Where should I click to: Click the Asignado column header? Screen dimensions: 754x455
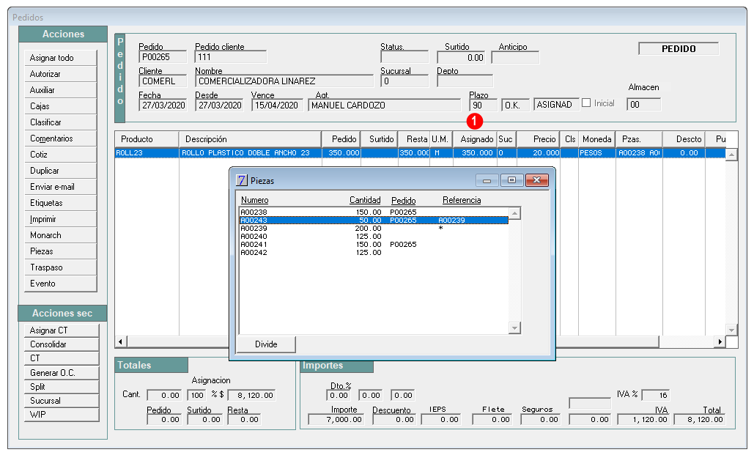tap(475, 139)
